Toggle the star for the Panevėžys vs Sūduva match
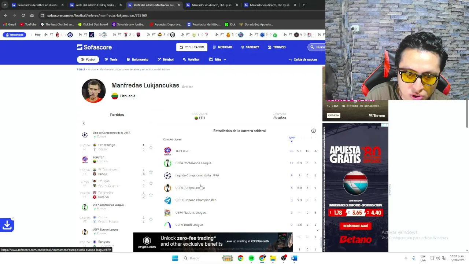 151,195
